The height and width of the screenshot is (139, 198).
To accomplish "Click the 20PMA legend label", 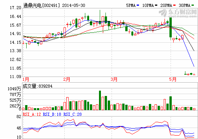I will 166,5.
